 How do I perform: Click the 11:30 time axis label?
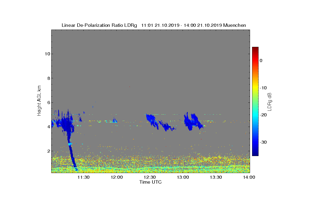point(83,177)
